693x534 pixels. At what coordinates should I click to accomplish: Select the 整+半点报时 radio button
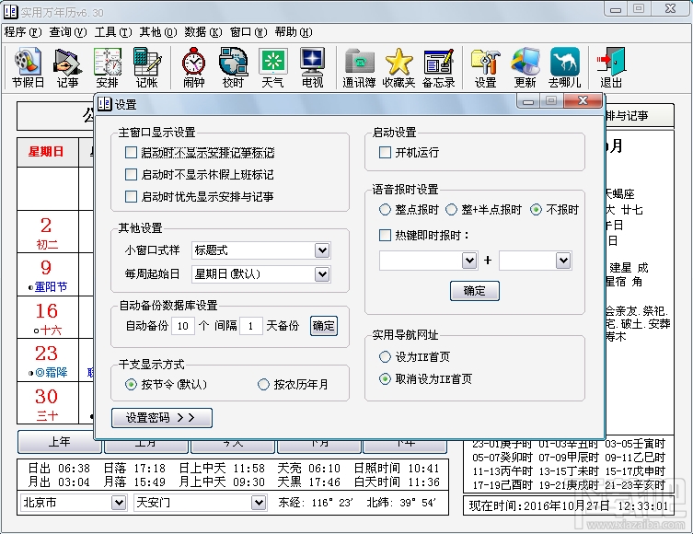click(451, 210)
